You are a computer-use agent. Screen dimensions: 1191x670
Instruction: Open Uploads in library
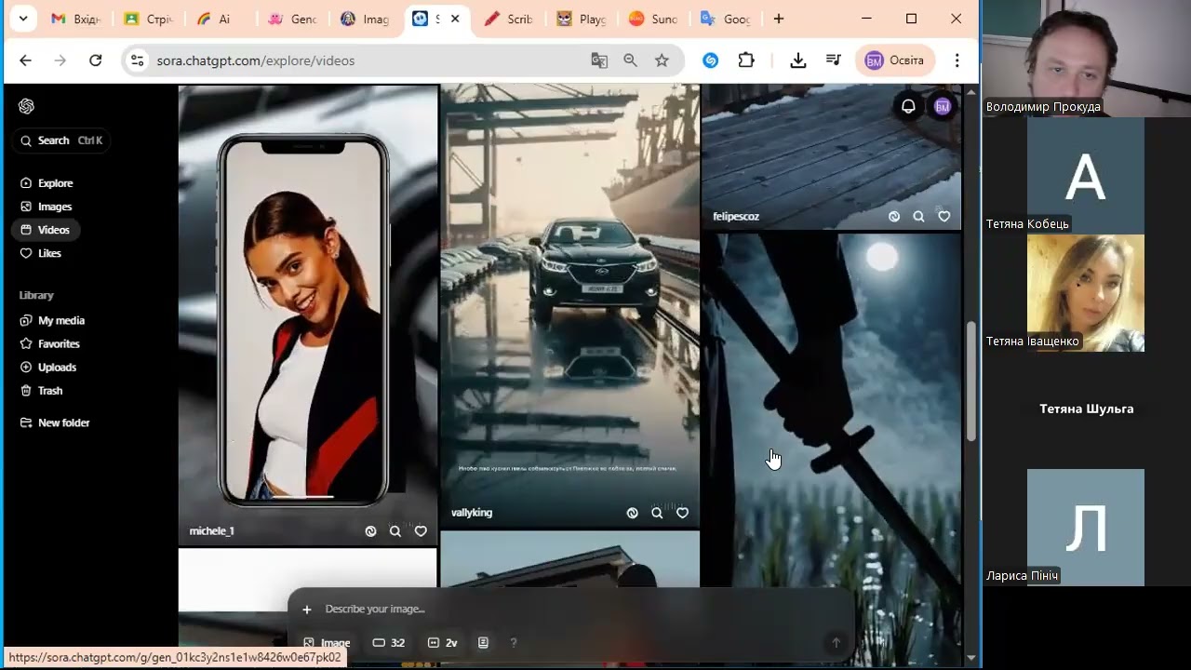pyautogui.click(x=48, y=368)
